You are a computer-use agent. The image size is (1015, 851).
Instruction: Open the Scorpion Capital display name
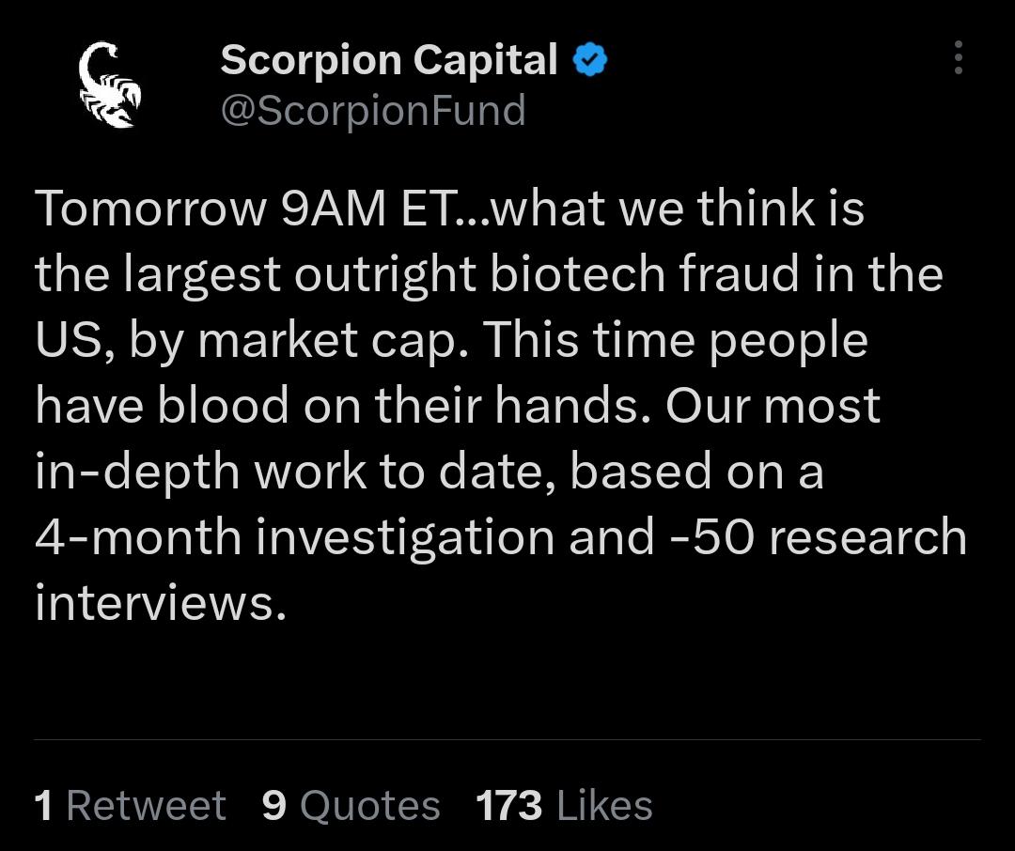[x=388, y=61]
